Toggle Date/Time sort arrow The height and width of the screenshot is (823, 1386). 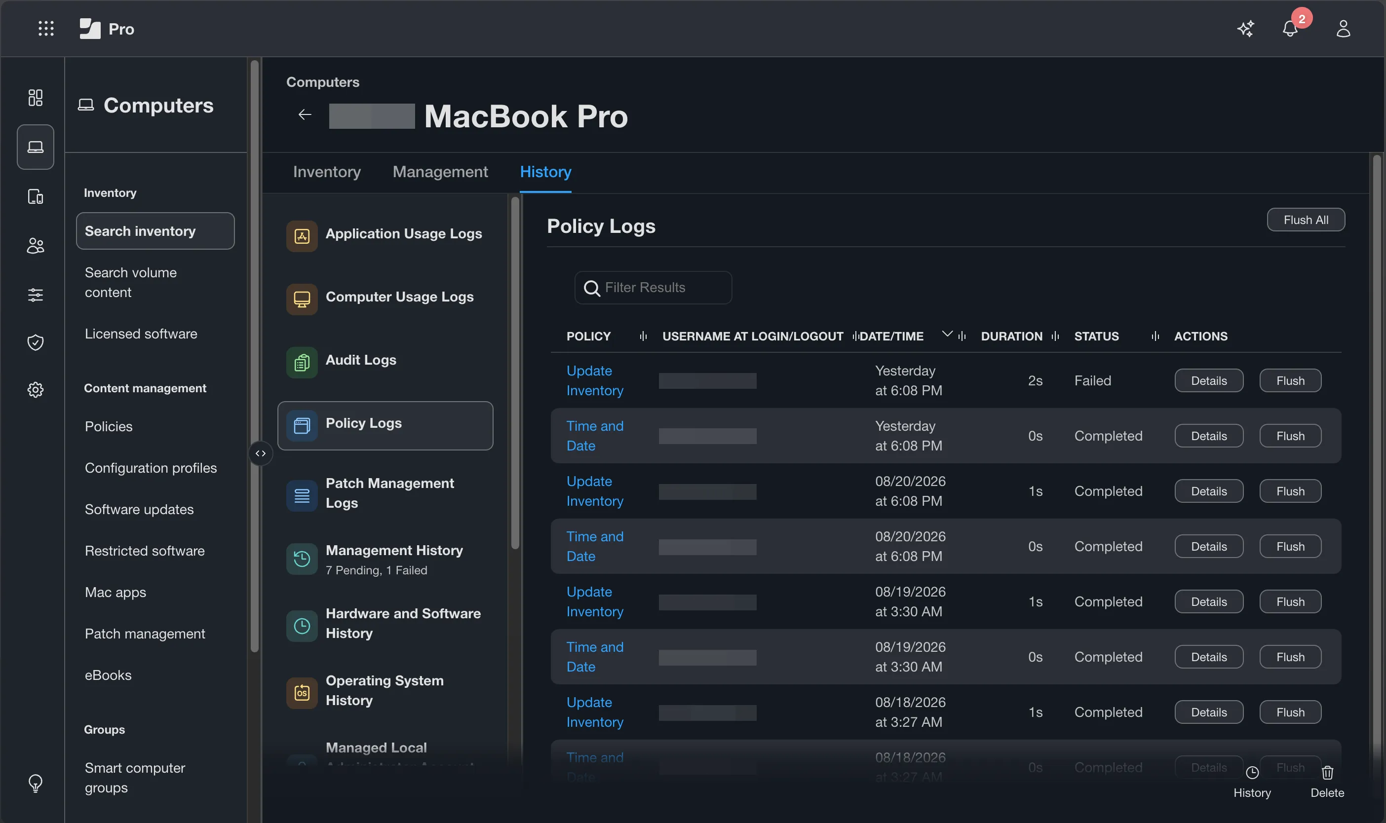click(x=947, y=334)
